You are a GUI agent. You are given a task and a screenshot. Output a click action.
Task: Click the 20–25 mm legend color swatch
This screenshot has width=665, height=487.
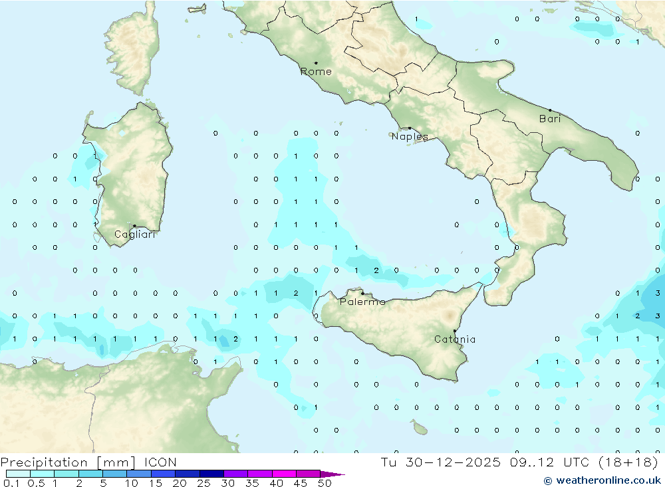tap(188, 474)
